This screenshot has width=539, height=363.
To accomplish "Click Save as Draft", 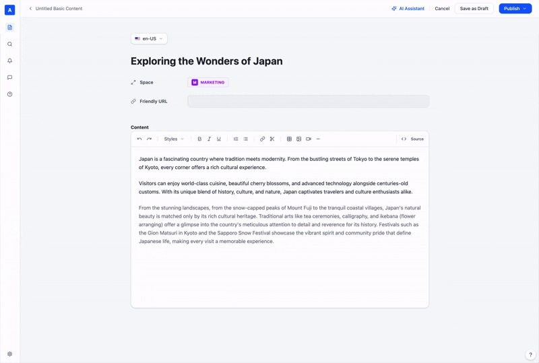I will 474,9.
